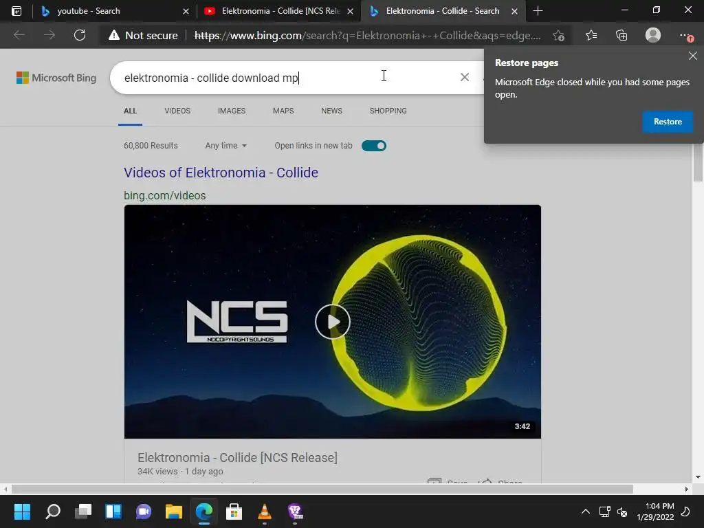This screenshot has height=528, width=704.
Task: Open the Brave browser taskbar icon
Action: tap(295, 511)
